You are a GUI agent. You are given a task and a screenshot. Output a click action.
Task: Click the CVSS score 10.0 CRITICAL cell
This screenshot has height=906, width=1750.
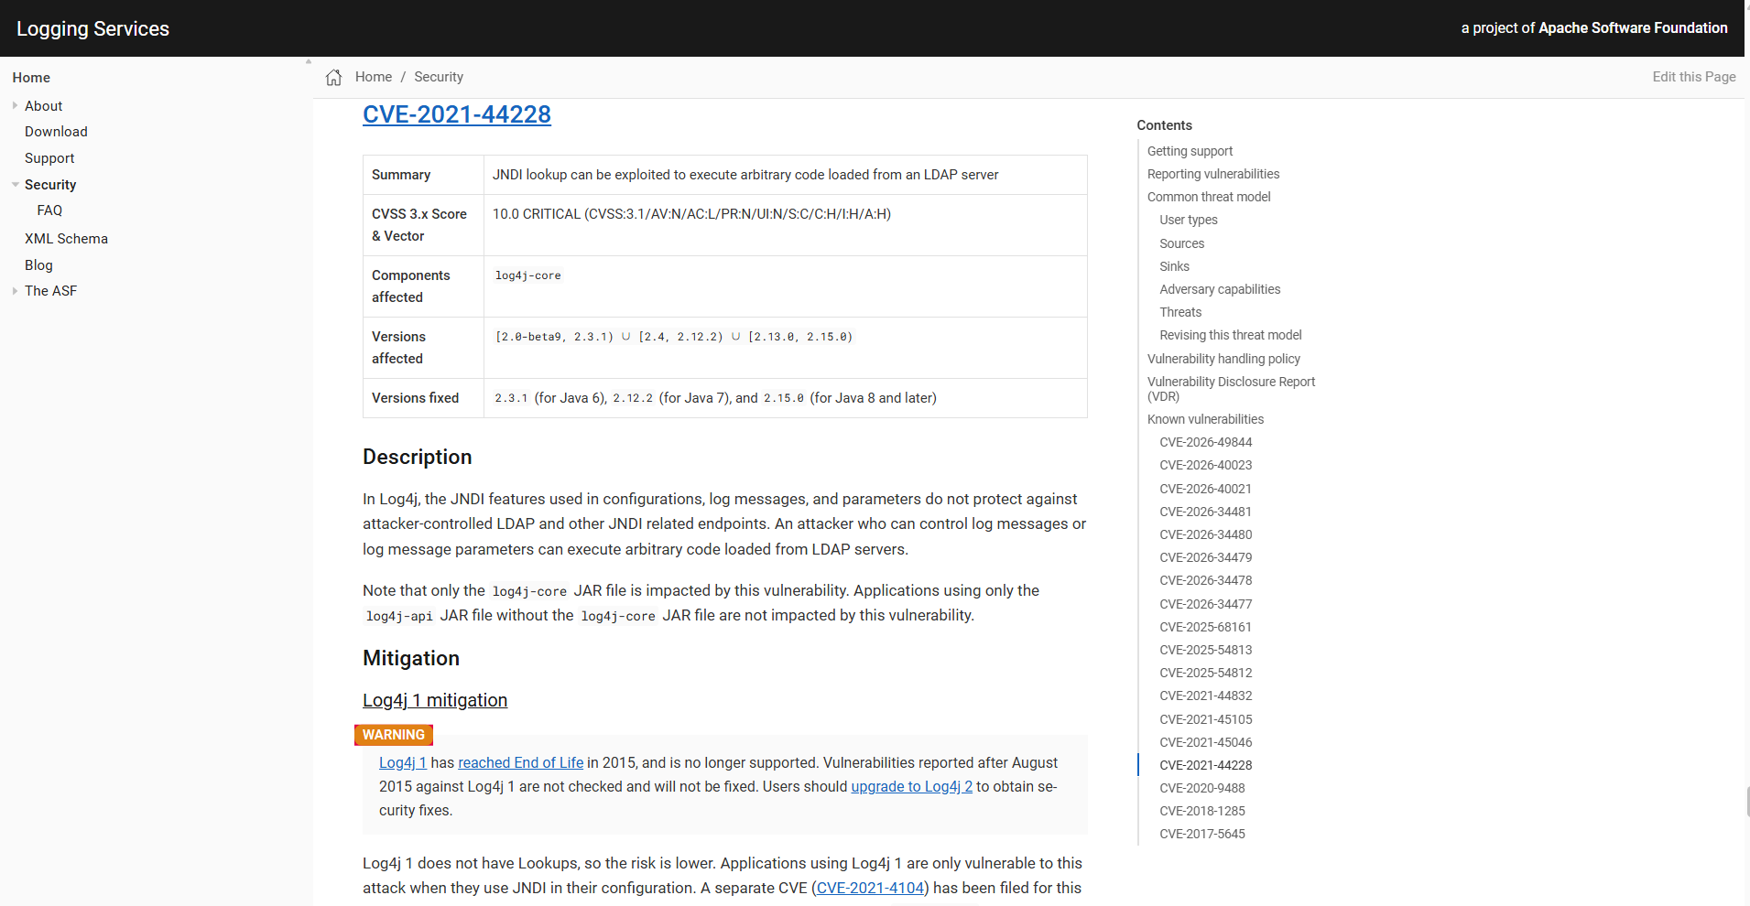(785, 225)
